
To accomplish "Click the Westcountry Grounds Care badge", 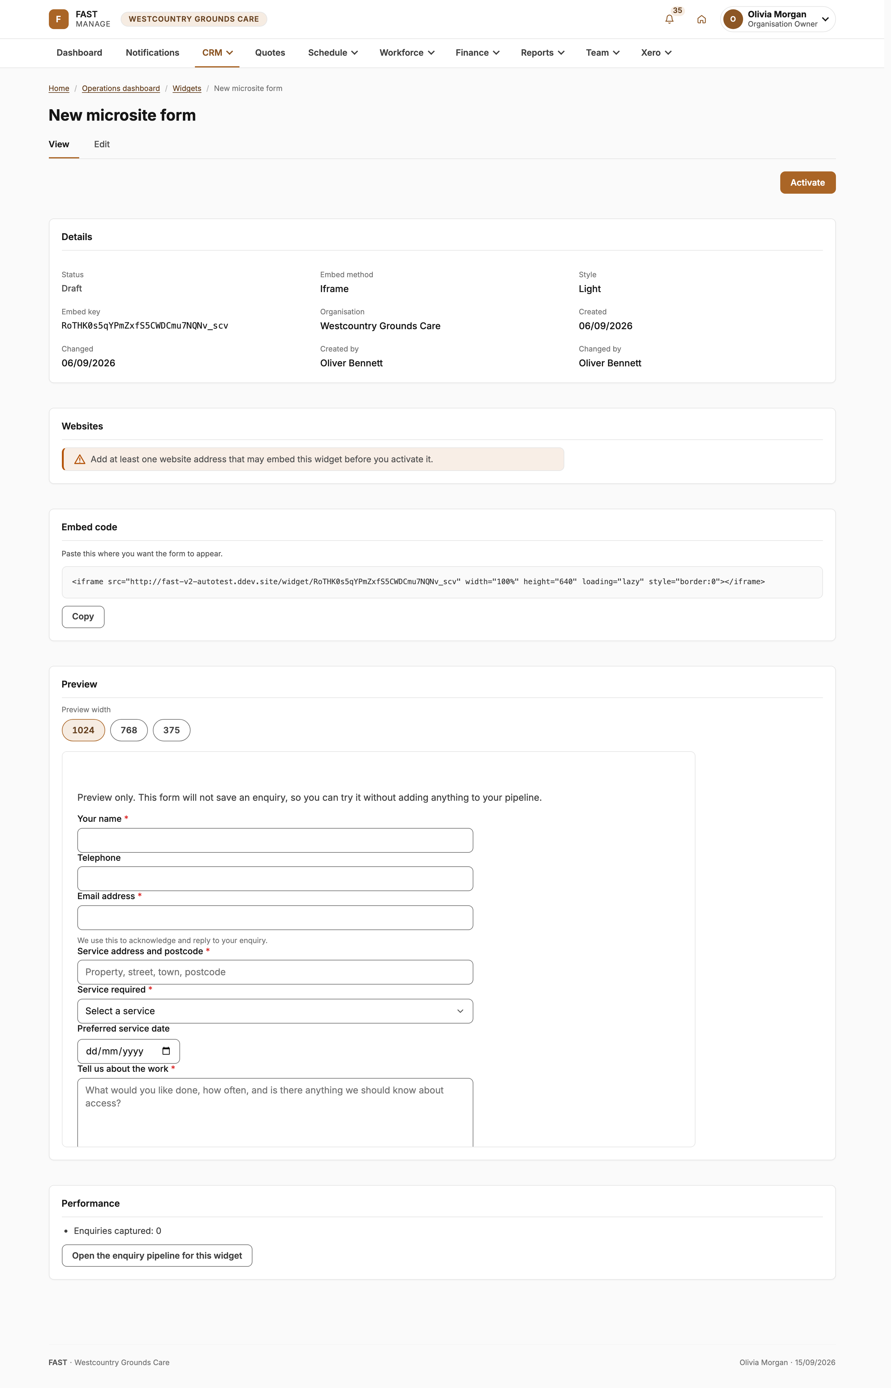I will 194,19.
